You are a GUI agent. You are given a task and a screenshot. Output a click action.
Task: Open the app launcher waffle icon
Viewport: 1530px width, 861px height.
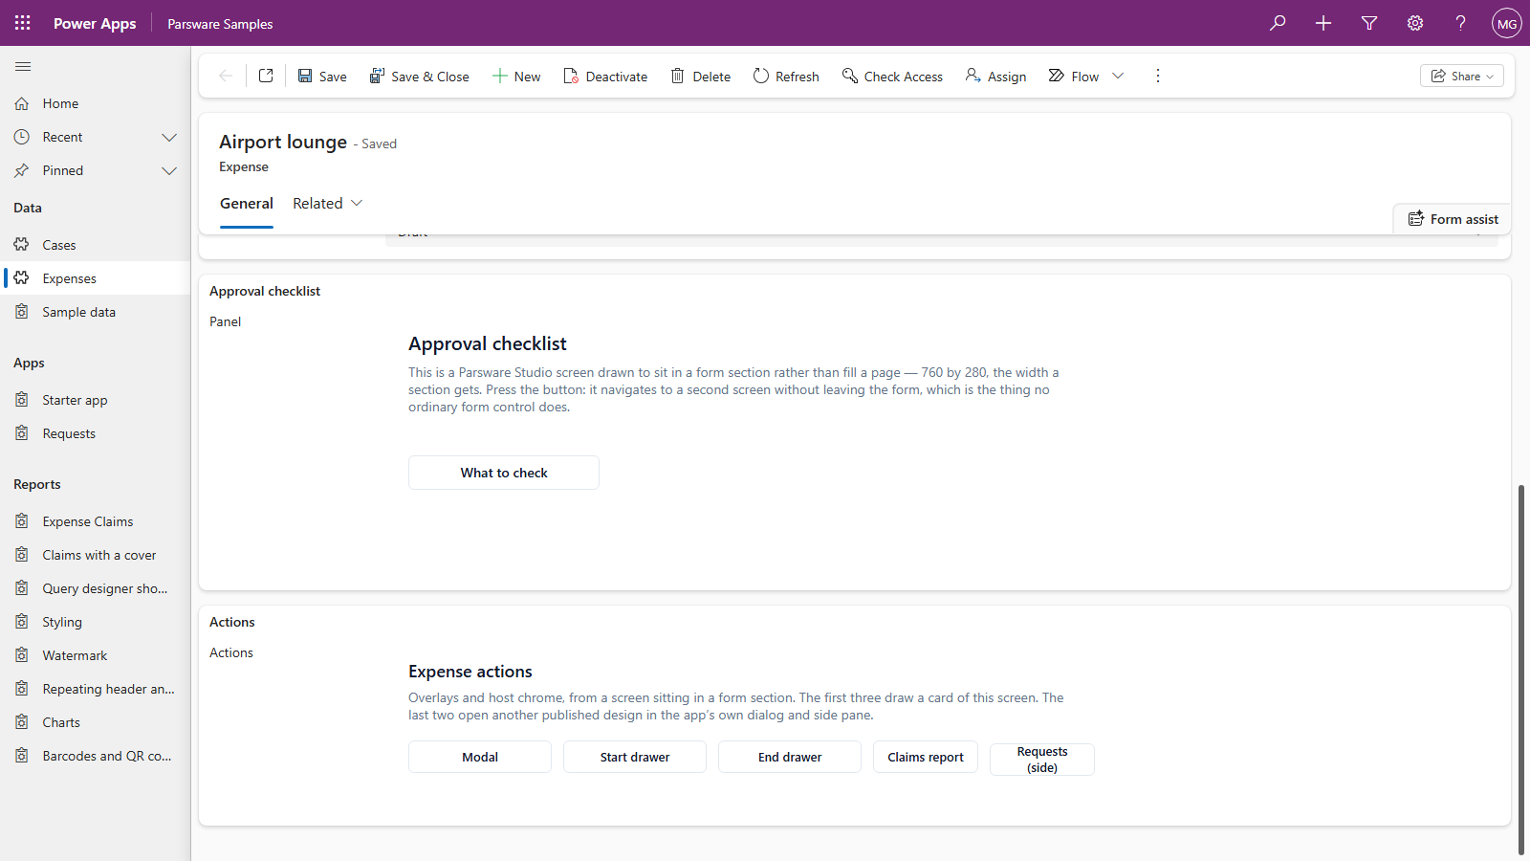[x=23, y=23]
